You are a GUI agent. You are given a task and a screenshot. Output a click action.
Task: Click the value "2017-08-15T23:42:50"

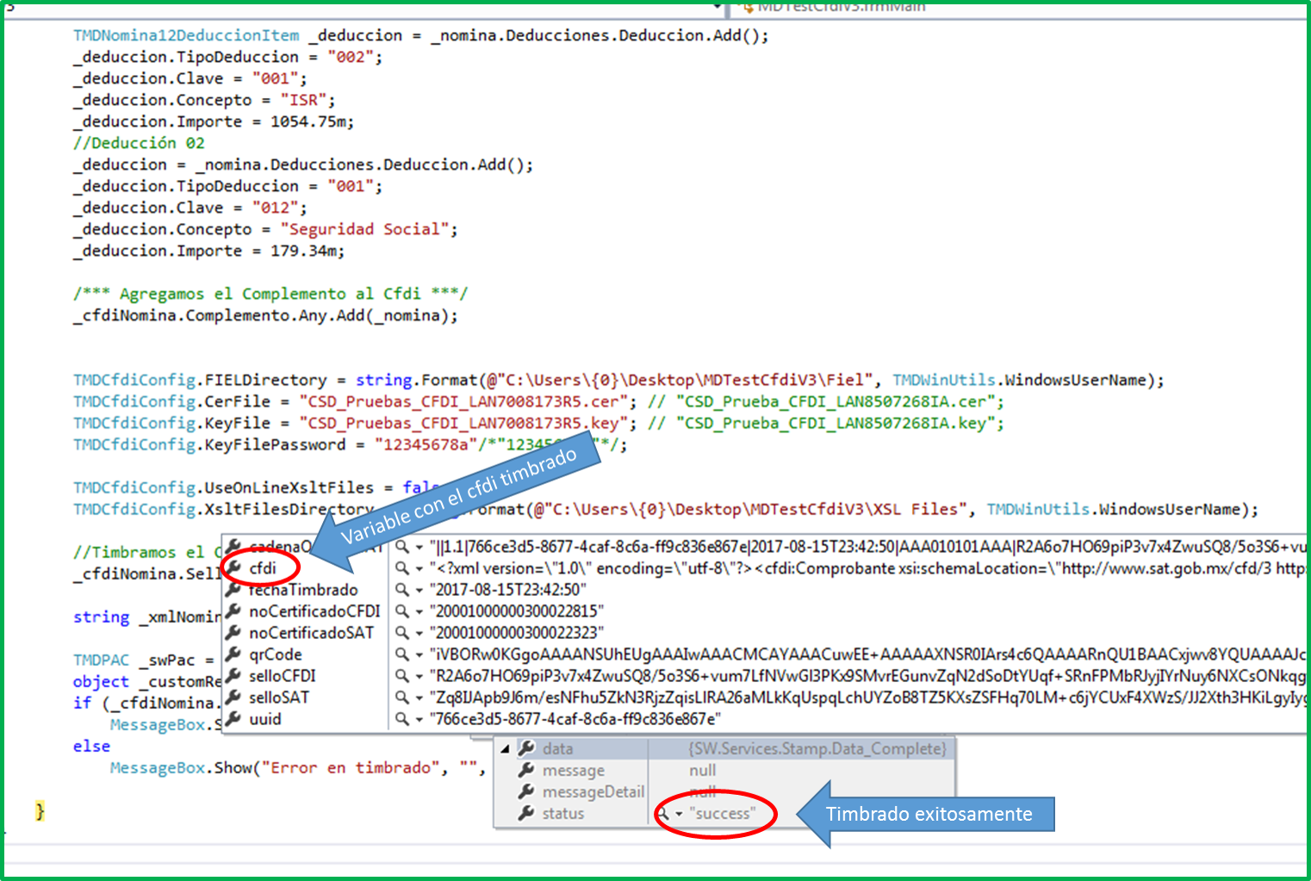508,590
